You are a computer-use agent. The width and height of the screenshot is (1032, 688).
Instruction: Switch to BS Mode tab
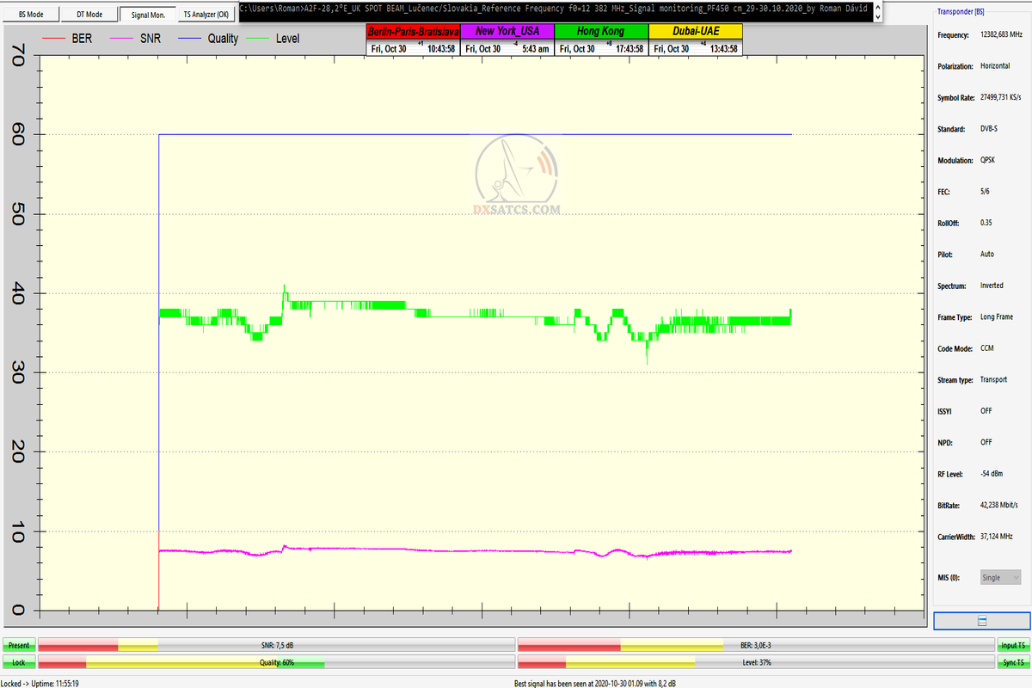click(31, 15)
